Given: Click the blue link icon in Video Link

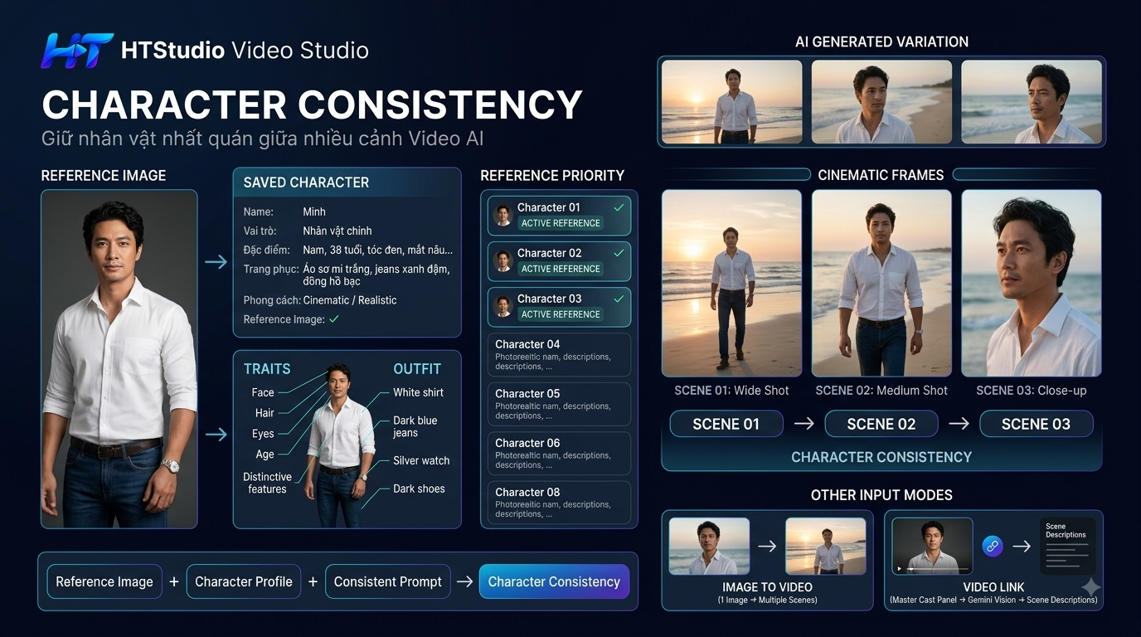Looking at the screenshot, I should pos(993,546).
